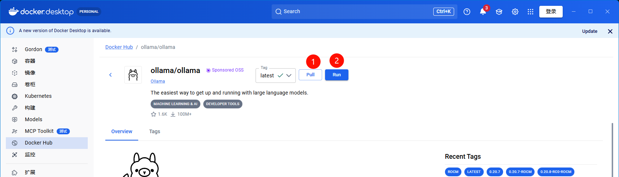Open Models in the sidebar

[47, 120]
